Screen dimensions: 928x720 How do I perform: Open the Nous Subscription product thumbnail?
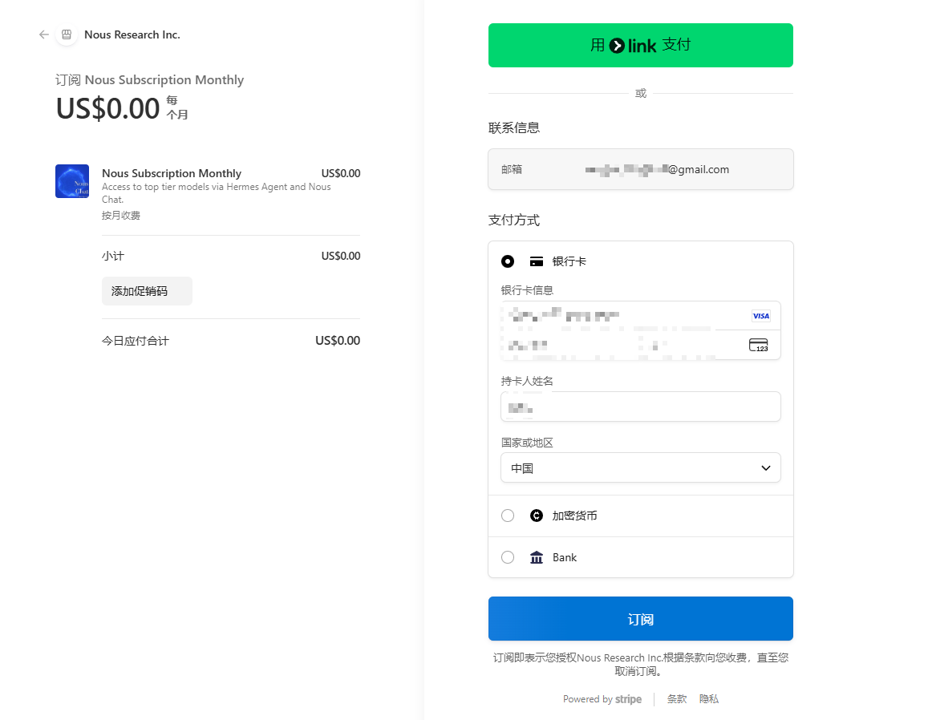pos(72,181)
